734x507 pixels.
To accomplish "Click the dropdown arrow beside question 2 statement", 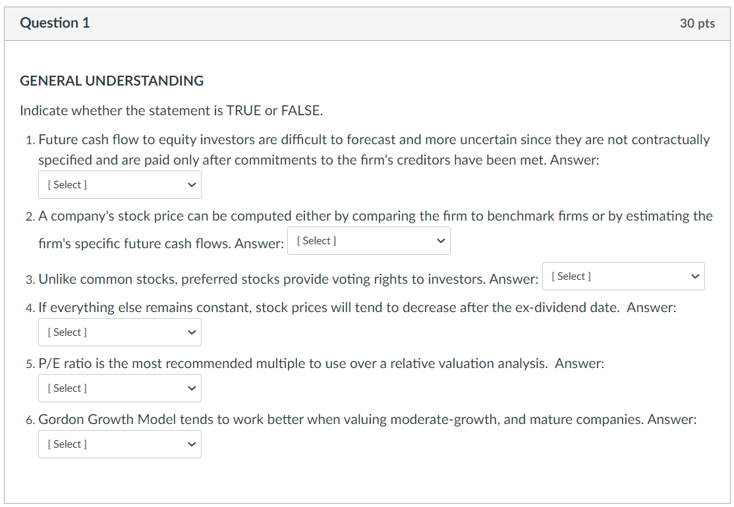I will click(441, 240).
